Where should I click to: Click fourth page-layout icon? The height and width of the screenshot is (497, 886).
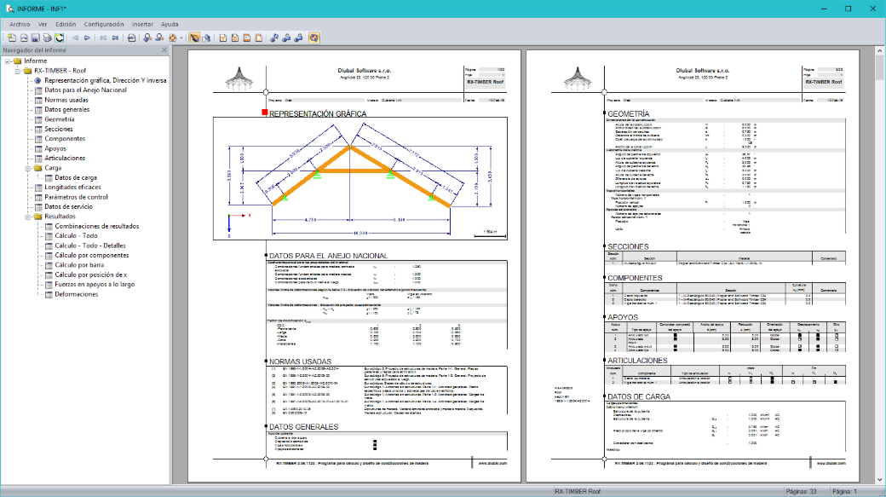tap(258, 38)
